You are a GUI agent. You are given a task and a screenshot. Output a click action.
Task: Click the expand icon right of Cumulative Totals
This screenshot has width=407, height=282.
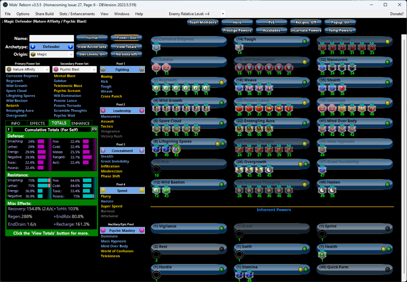[94, 129]
